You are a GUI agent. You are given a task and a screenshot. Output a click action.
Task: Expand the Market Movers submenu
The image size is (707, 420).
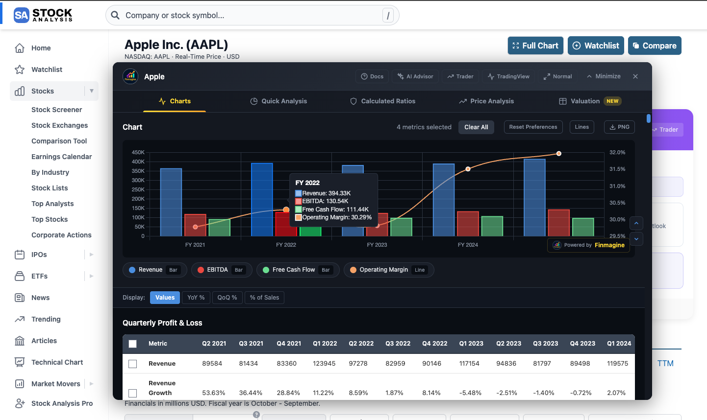point(91,383)
